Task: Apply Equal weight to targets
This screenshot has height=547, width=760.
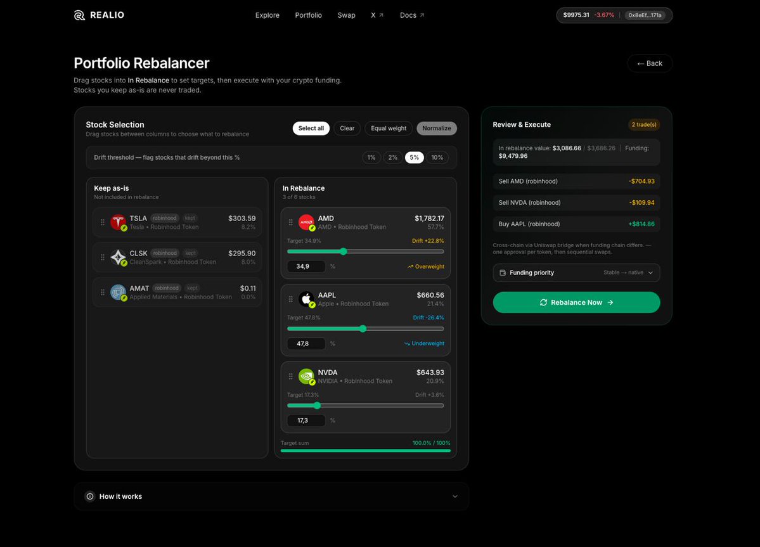Action: [x=389, y=129]
